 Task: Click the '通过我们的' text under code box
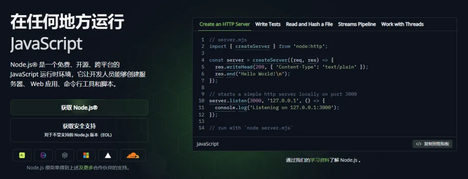tap(298, 160)
